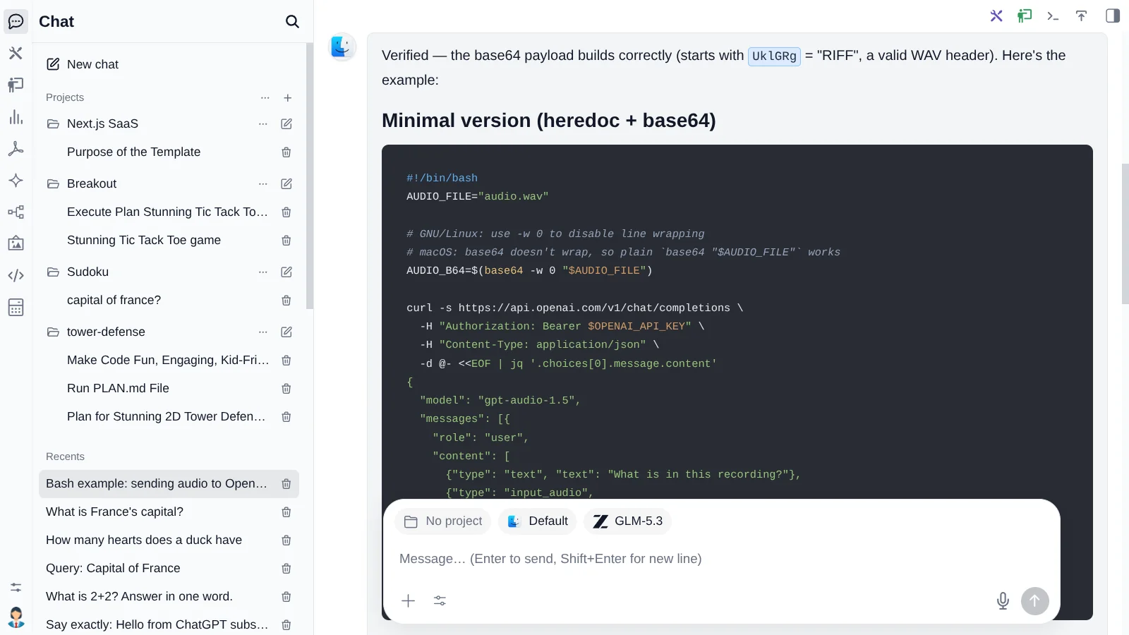Open the 'capital of france?' chat
The width and height of the screenshot is (1129, 635).
(x=114, y=301)
